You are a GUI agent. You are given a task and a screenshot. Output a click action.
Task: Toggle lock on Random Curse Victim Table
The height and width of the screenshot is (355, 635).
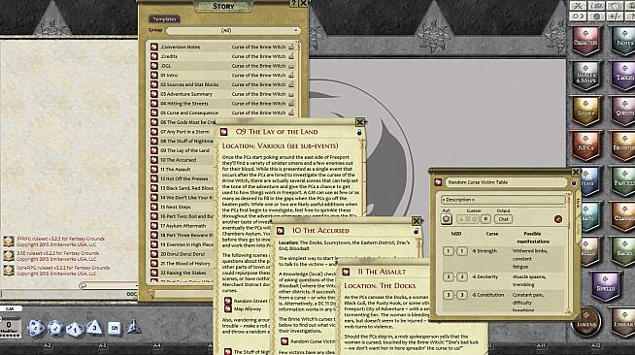pyautogui.click(x=574, y=183)
